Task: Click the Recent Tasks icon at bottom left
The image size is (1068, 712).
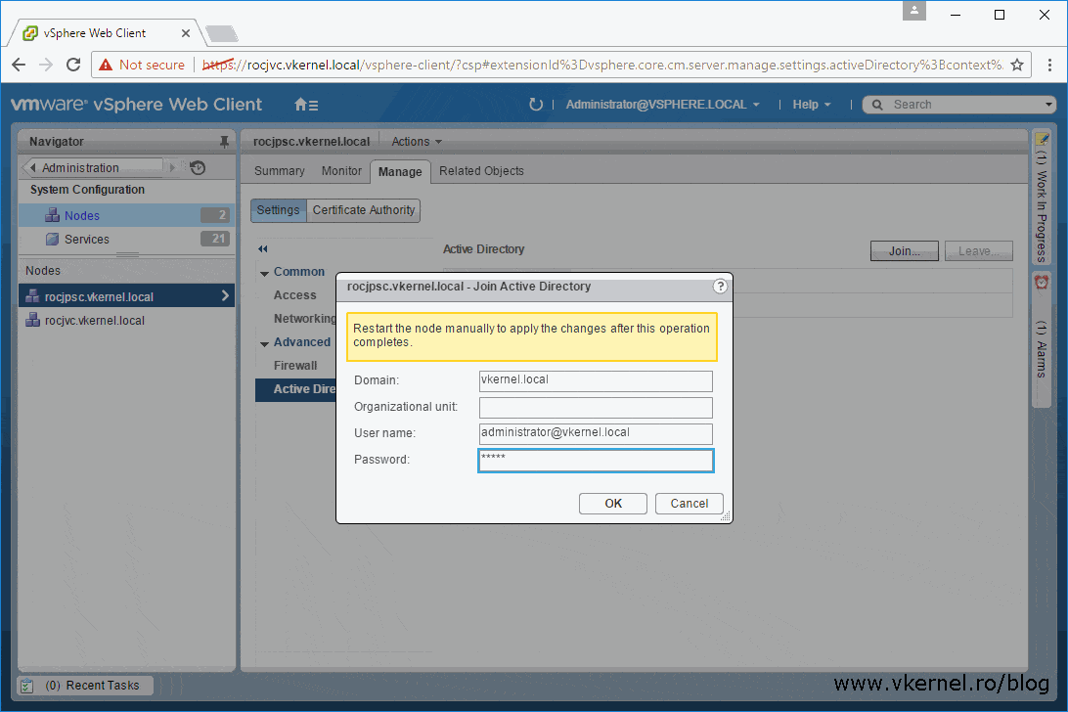Action: (24, 686)
